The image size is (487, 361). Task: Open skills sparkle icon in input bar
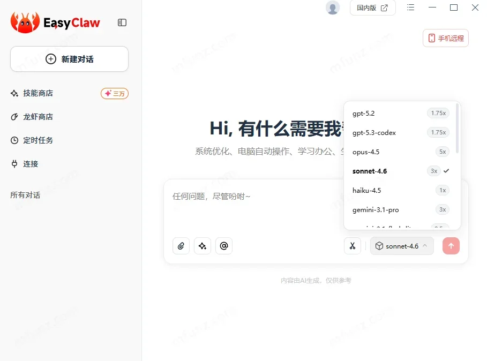(203, 246)
